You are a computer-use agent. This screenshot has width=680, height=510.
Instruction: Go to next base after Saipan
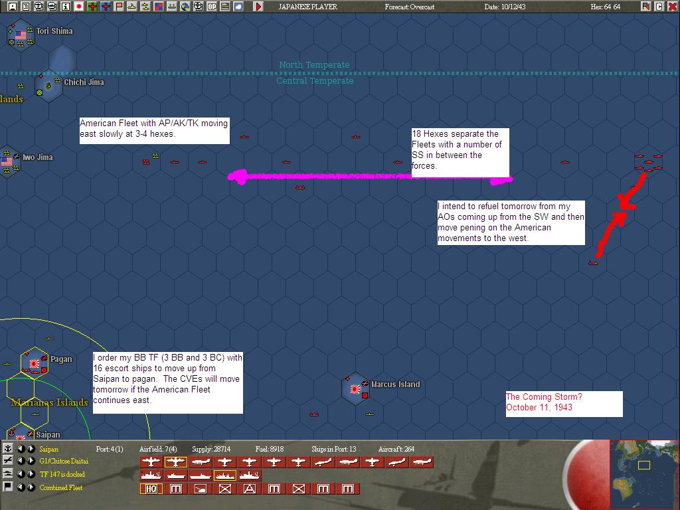point(31,448)
